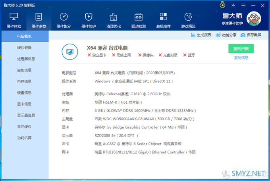The width and height of the screenshot is (270, 181).
Task: Open 装机推荐 grid icon
Action: 163,17
